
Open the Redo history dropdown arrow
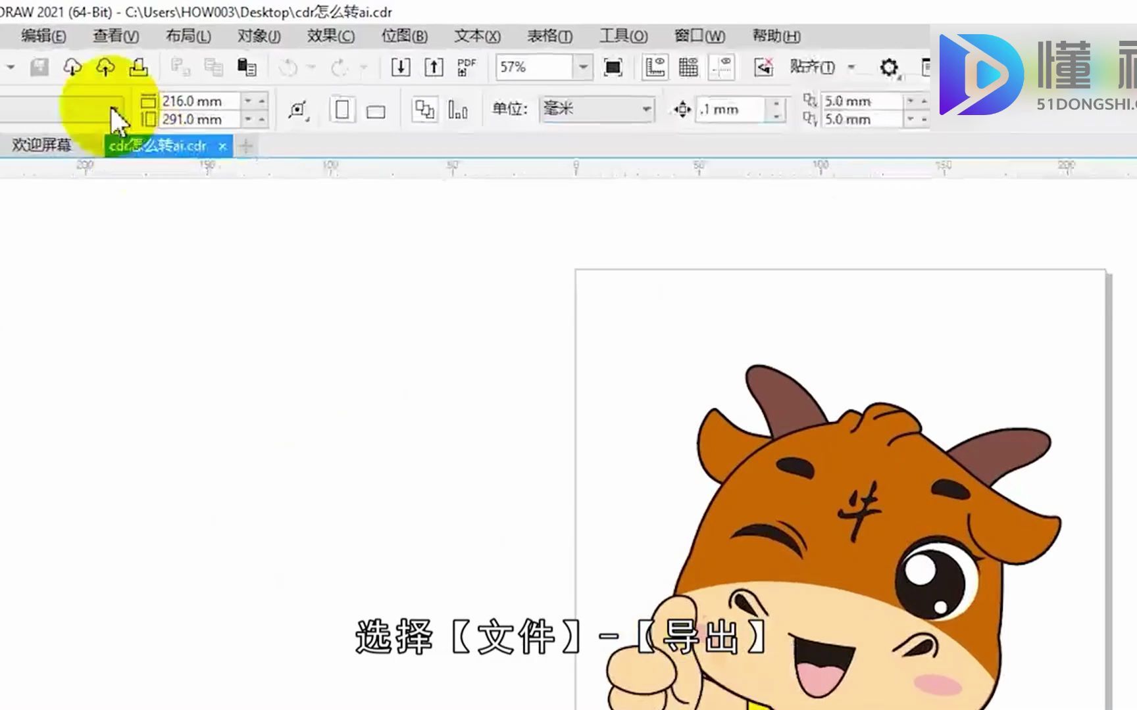(x=363, y=67)
